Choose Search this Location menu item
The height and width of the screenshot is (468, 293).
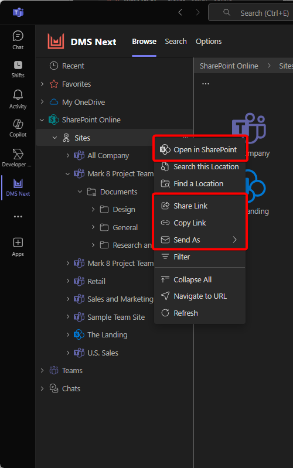tap(200, 166)
